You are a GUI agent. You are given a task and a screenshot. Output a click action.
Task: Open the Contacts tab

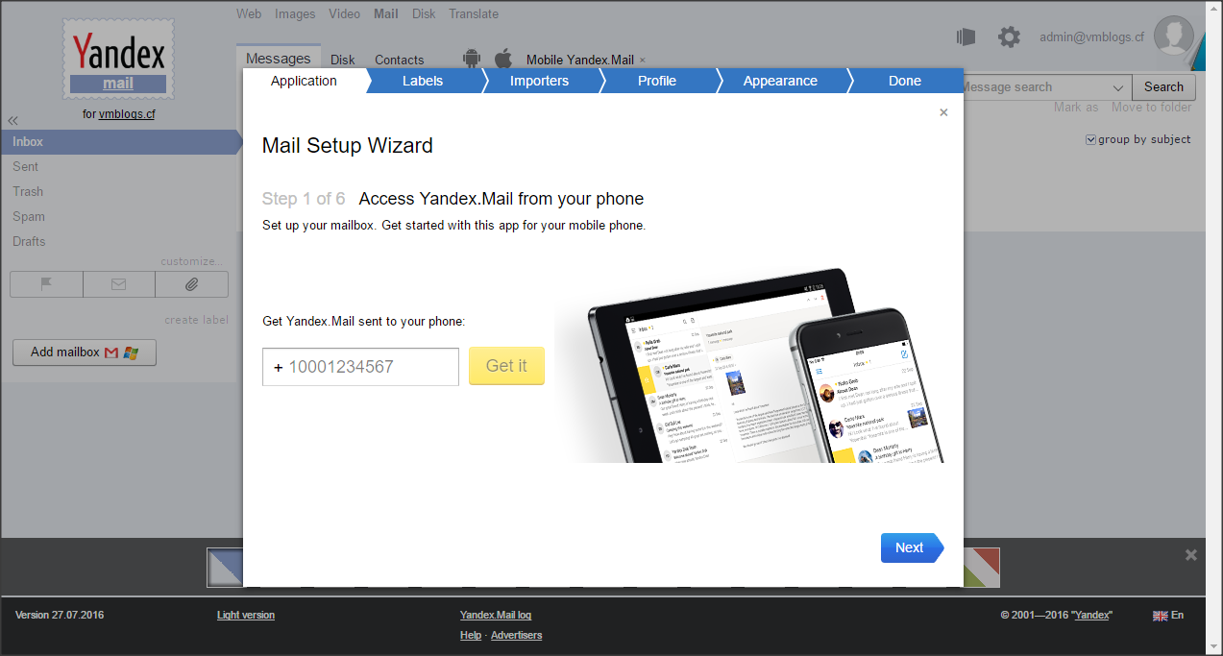tap(399, 60)
